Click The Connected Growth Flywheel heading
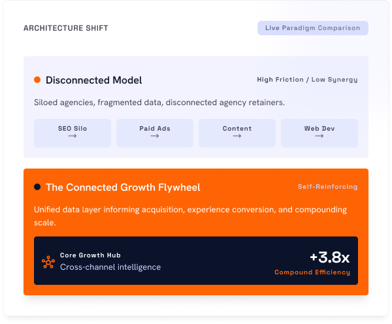 tap(123, 187)
